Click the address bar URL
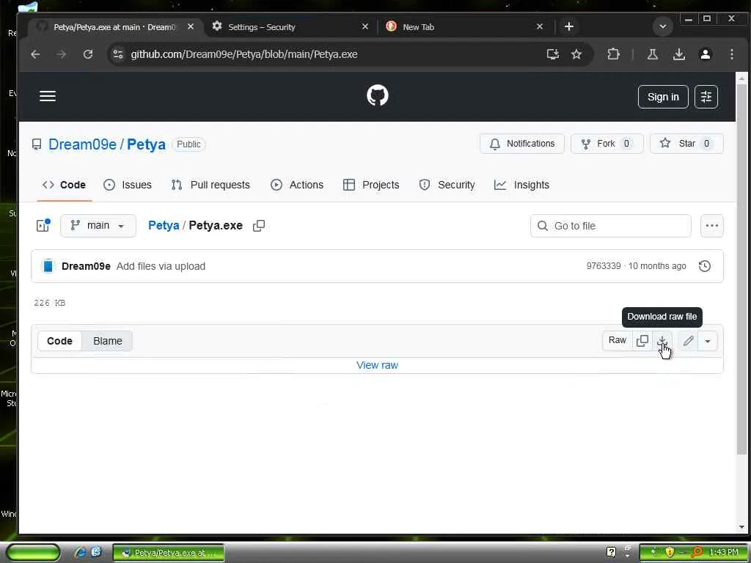Screen dimensions: 751x563 pos(243,54)
